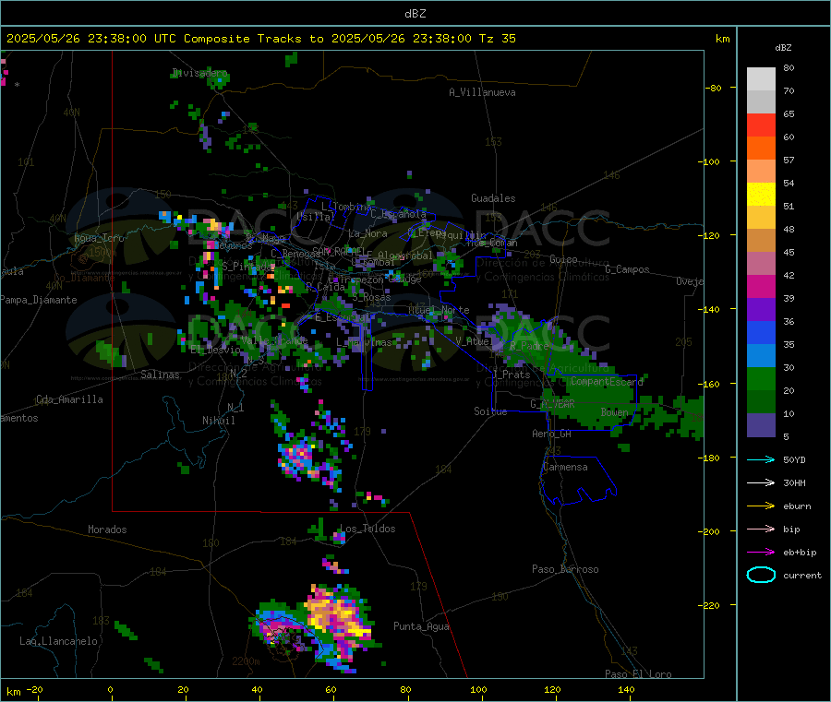The image size is (831, 702).
Task: Click the 100 tick on the bottom axis
Action: 478,689
